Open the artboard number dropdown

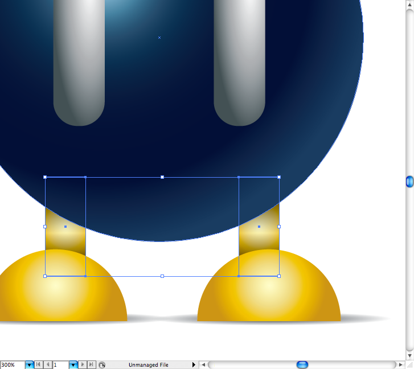tap(73, 364)
